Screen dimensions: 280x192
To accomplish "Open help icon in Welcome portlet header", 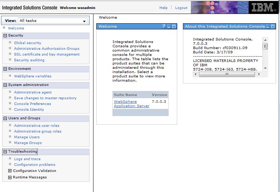I will [164, 26].
